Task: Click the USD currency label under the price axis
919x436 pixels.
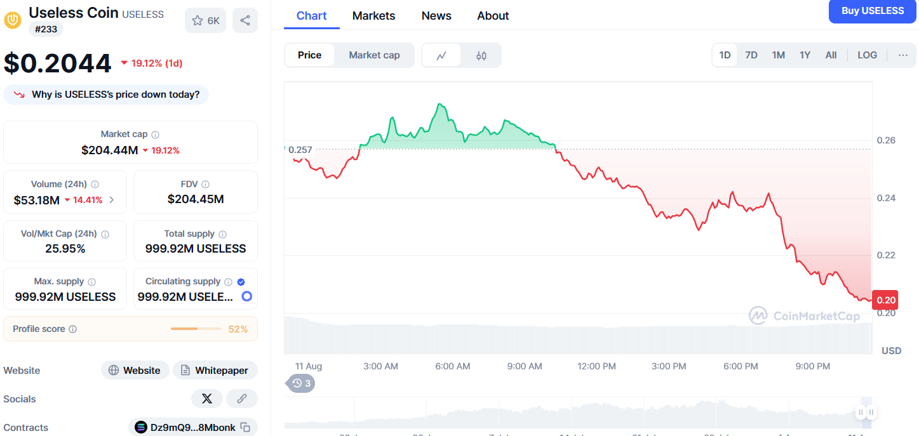Action: point(891,351)
